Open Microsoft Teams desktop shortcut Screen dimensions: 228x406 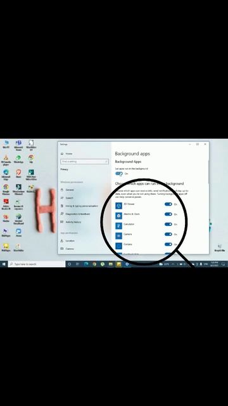click(18, 145)
